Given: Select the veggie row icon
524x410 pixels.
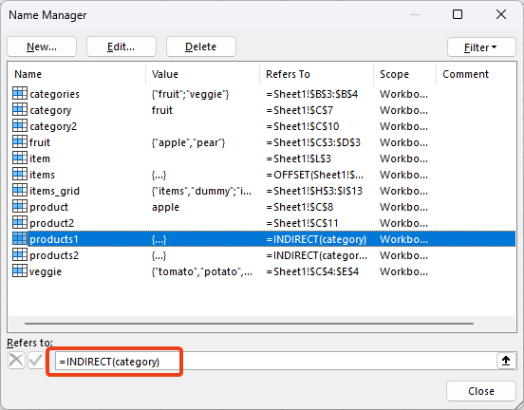Looking at the screenshot, I should point(20,270).
